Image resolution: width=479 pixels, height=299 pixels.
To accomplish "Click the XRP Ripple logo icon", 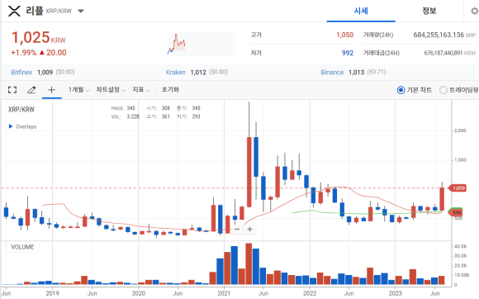I will pyautogui.click(x=14, y=12).
